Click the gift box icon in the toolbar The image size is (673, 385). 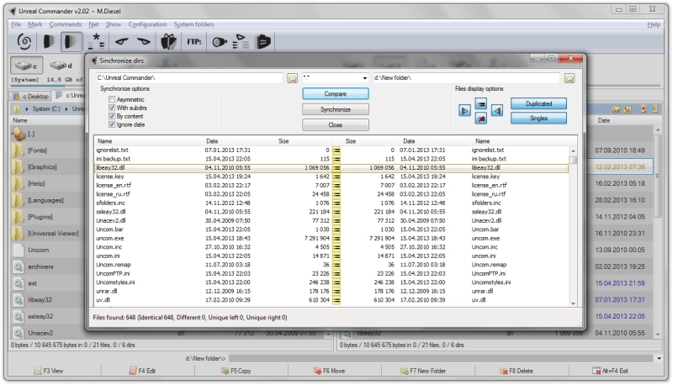point(168,41)
